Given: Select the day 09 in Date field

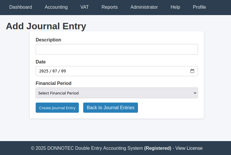Looking at the screenshot, I should coord(63,71).
